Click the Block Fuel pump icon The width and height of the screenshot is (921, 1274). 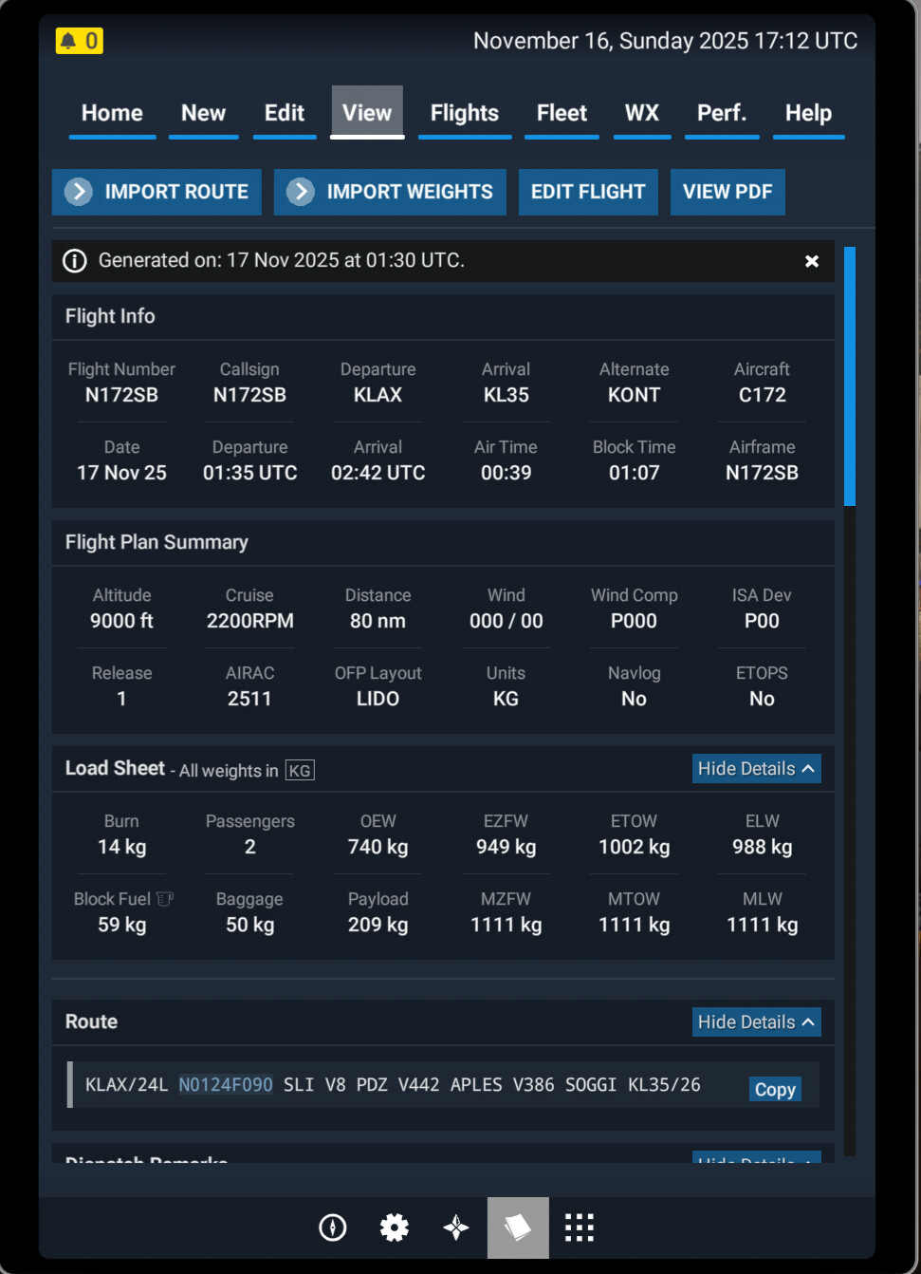[x=165, y=898]
